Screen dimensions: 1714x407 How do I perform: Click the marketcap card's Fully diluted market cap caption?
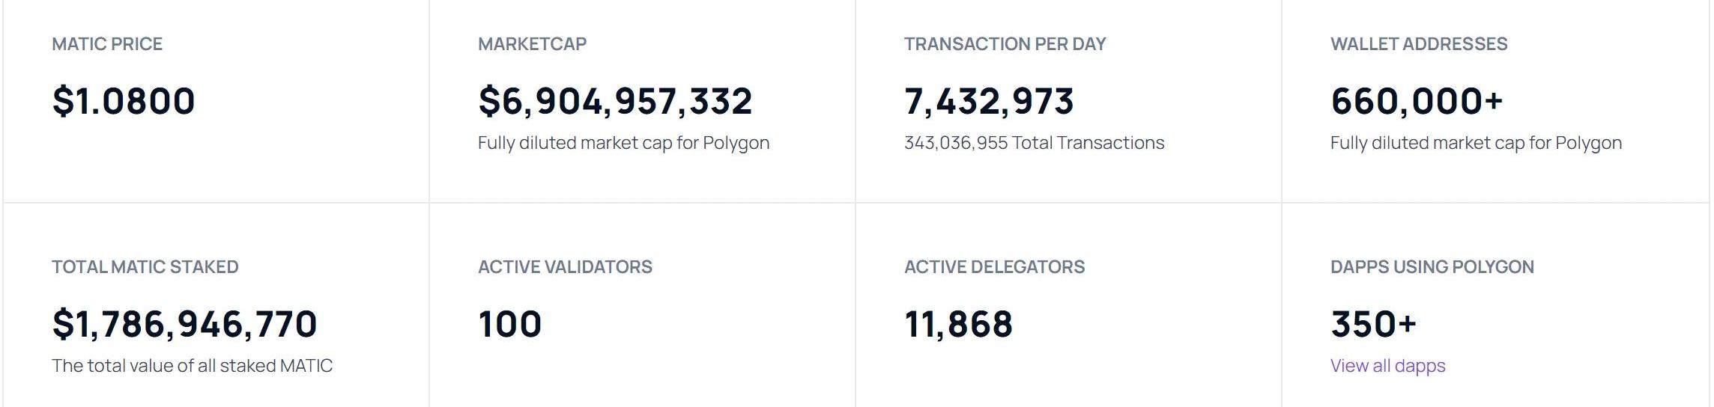623,143
